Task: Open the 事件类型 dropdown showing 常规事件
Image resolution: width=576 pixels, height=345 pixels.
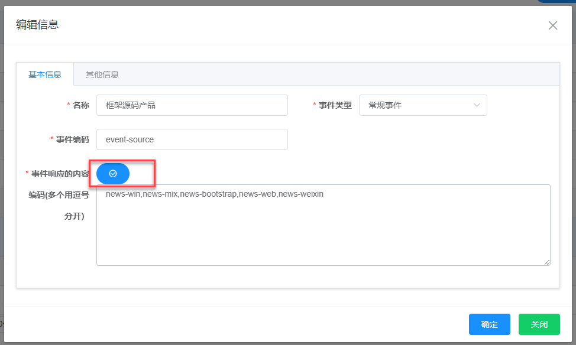Action: pos(423,105)
